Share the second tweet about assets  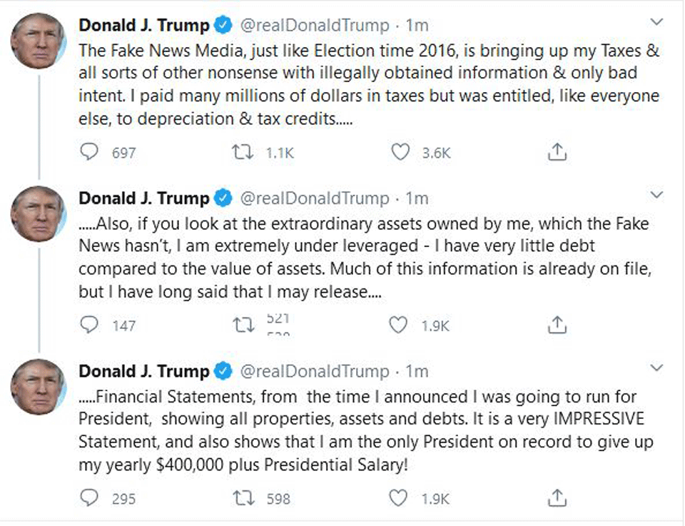click(x=557, y=325)
